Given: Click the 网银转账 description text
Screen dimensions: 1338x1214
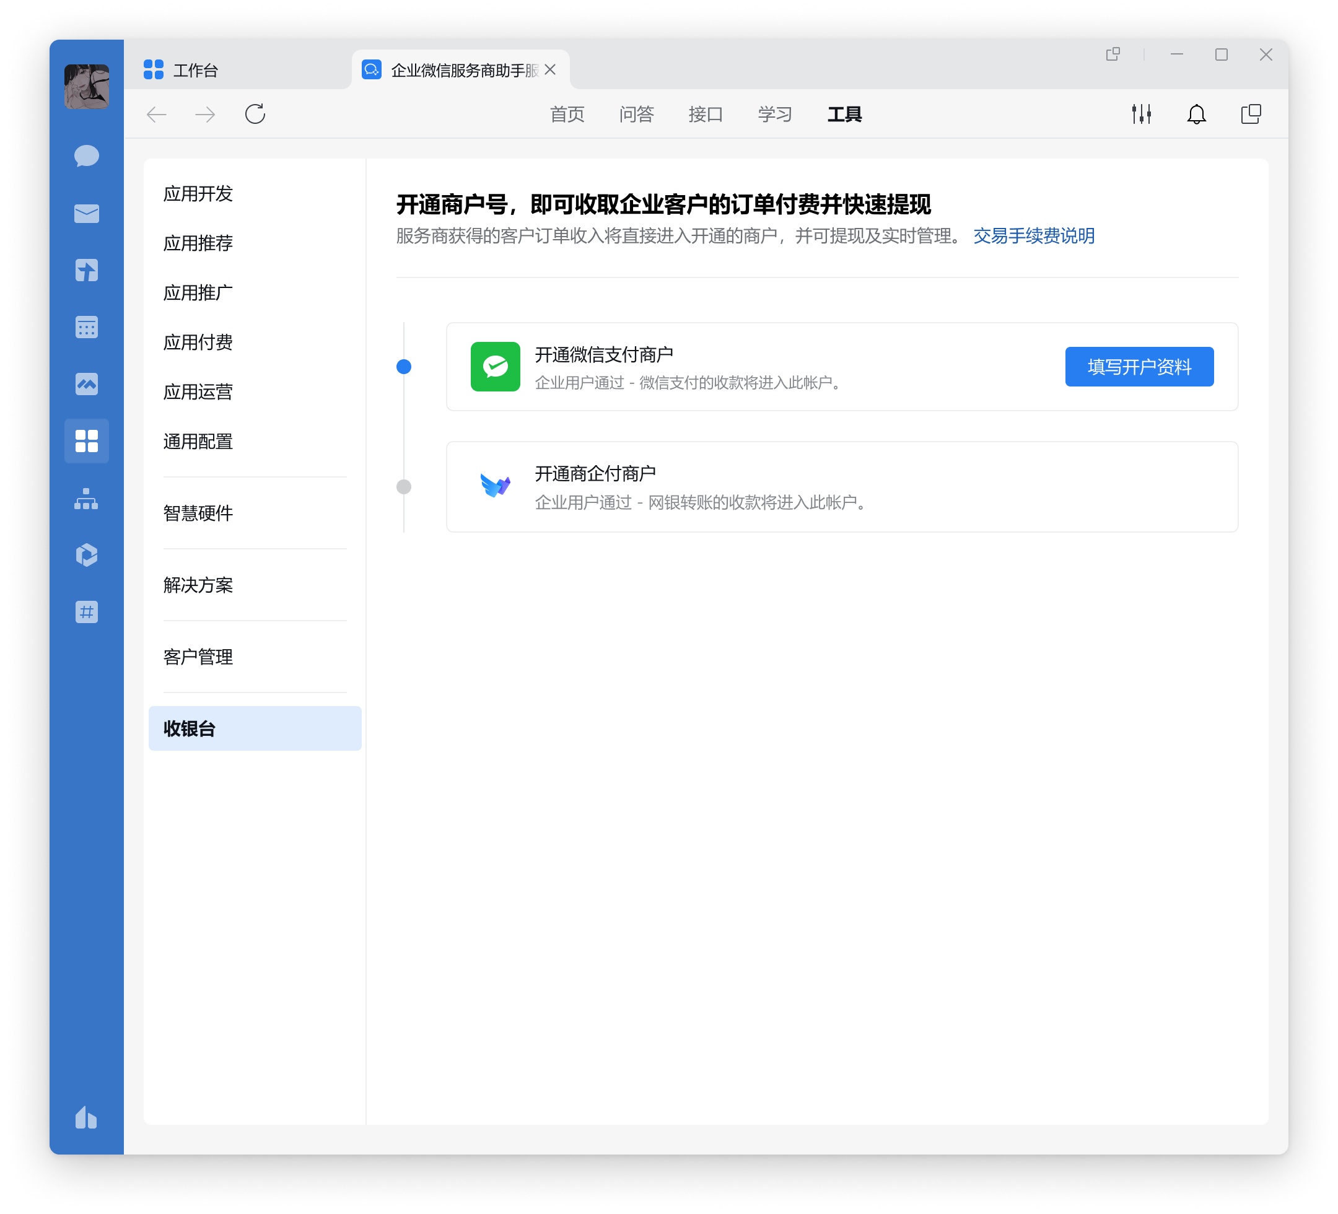Looking at the screenshot, I should [701, 502].
